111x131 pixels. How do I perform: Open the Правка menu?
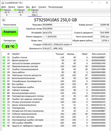tap(12, 7)
